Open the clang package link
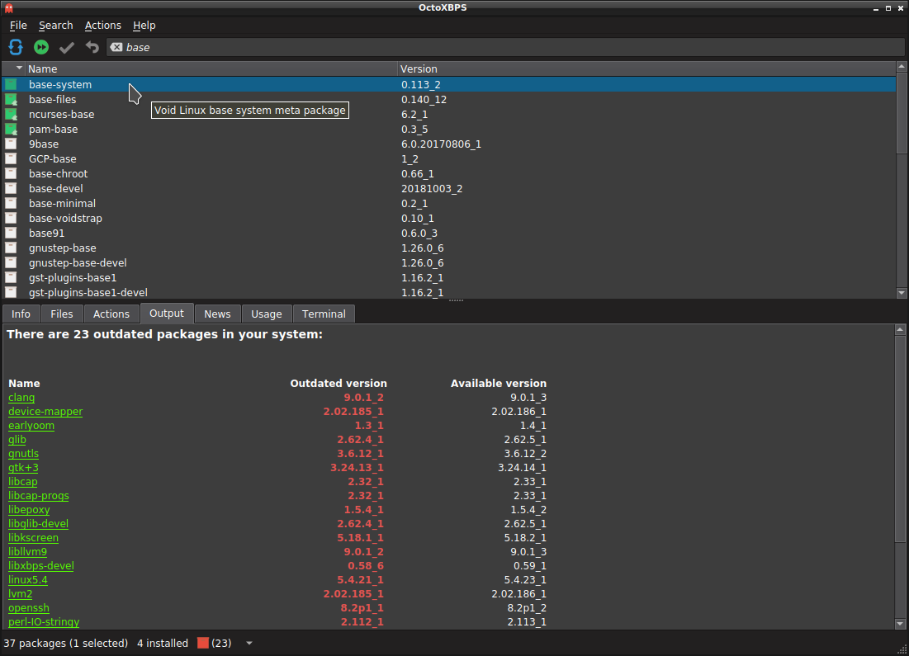Image resolution: width=909 pixels, height=656 pixels. pyautogui.click(x=21, y=398)
